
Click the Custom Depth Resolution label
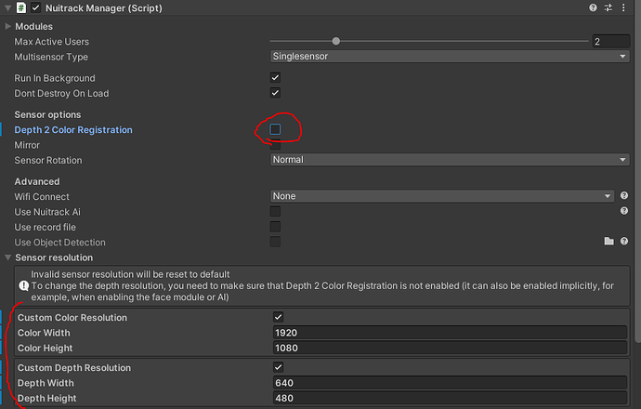(74, 368)
